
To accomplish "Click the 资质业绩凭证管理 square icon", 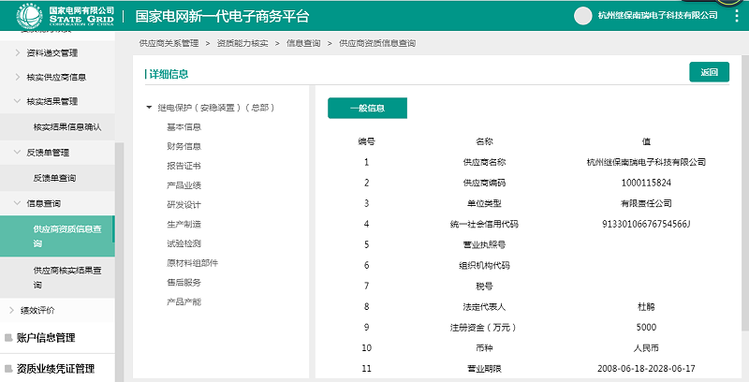I will click(8, 369).
